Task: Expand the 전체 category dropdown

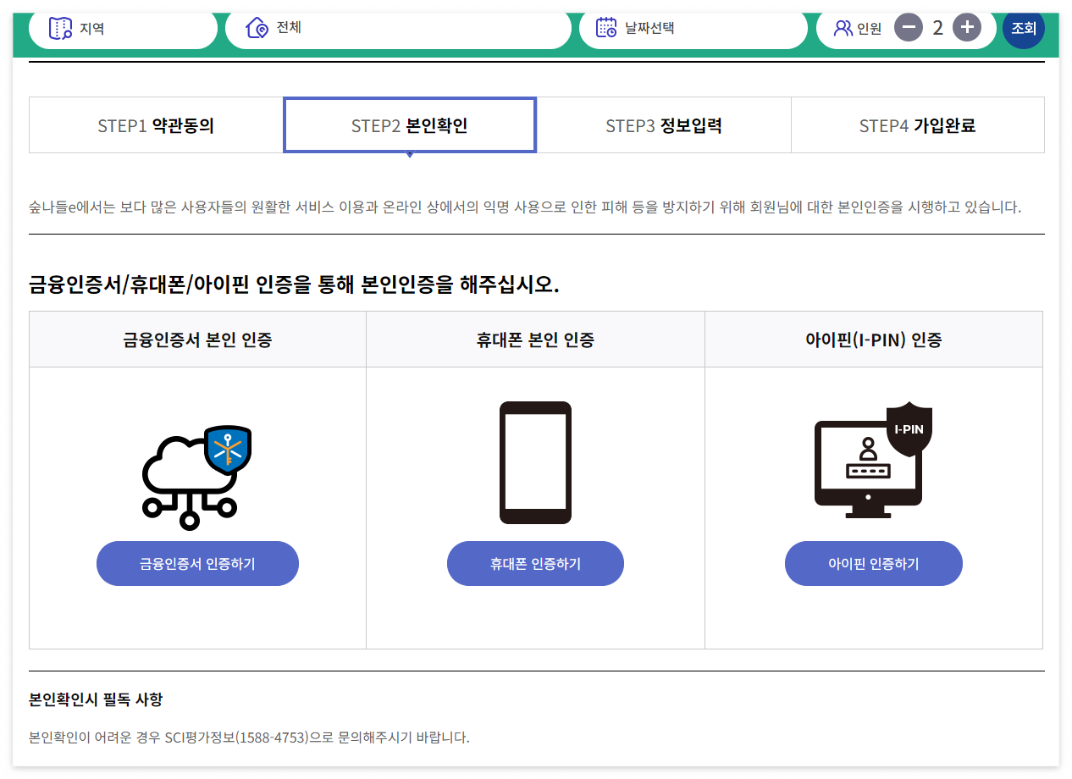Action: click(398, 27)
